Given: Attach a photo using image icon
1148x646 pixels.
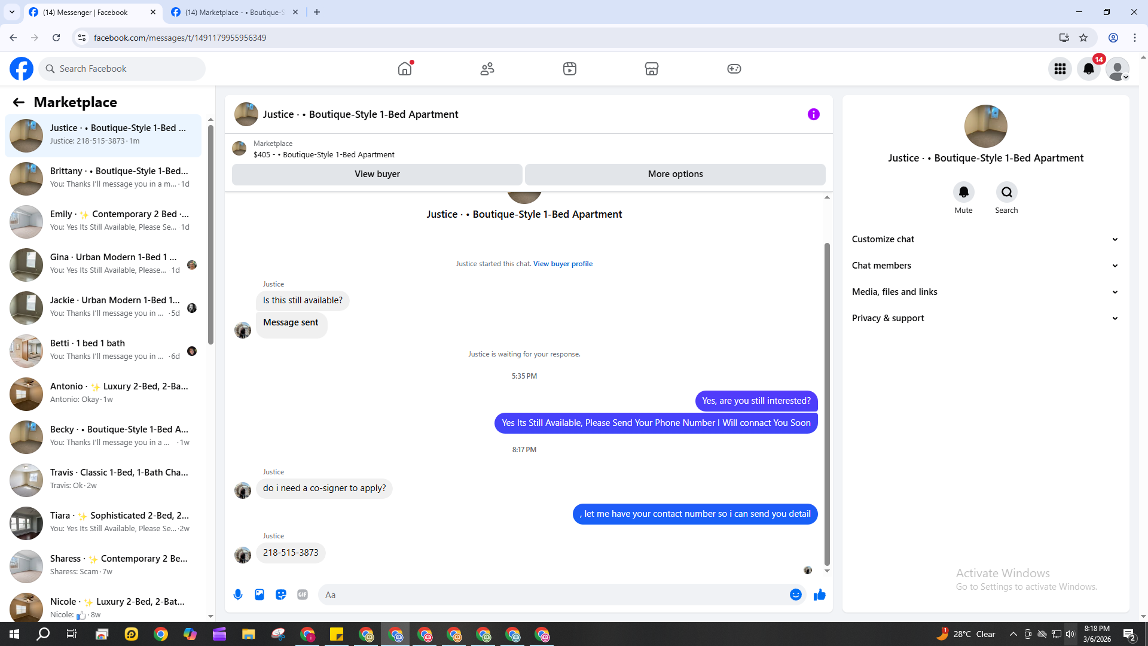Looking at the screenshot, I should tap(259, 595).
